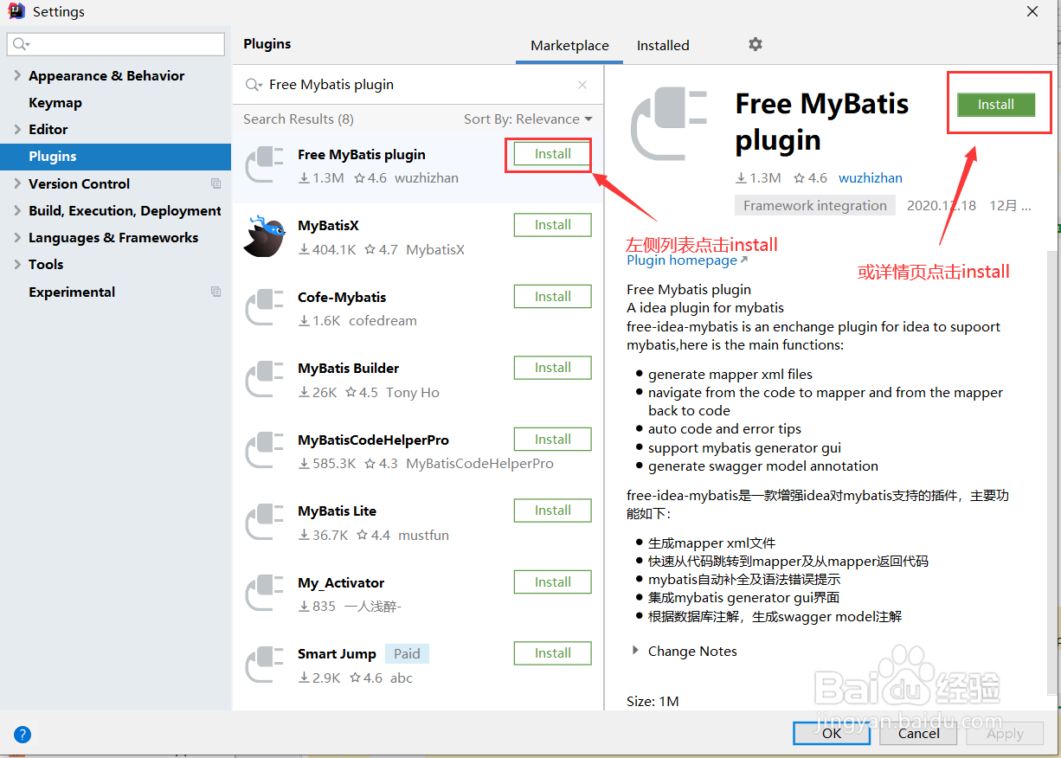Viewport: 1061px width, 758px height.
Task: Select the Cofe-Mybatis plugin name
Action: pyautogui.click(x=342, y=298)
